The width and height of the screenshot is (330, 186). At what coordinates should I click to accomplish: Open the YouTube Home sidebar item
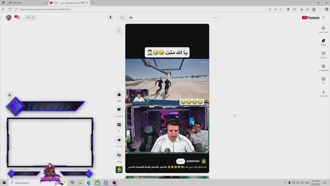point(323,29)
